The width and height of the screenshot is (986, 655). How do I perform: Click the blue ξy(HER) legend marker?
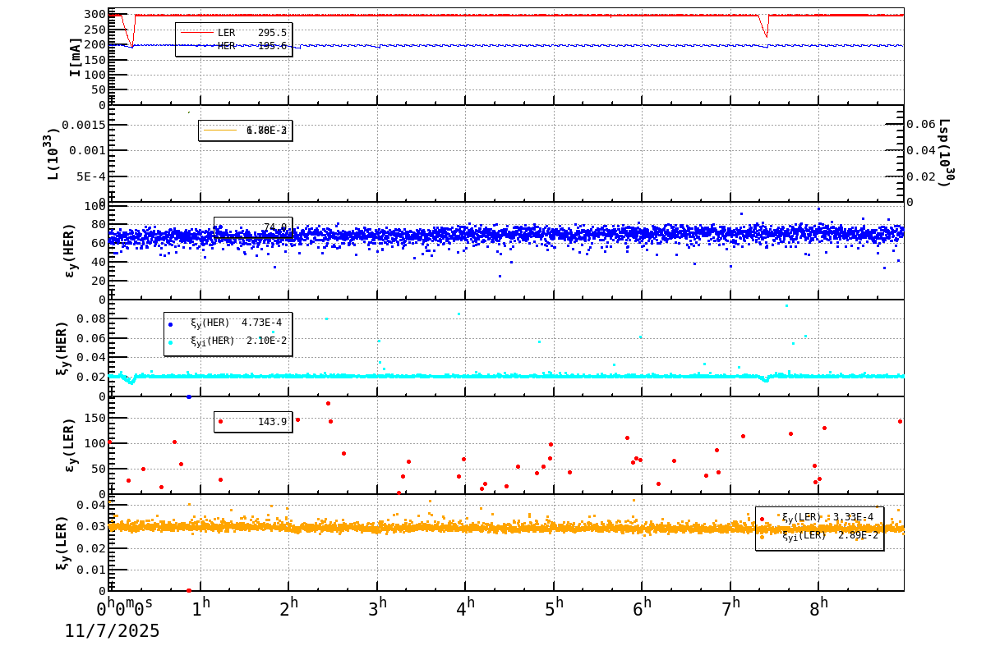171,323
